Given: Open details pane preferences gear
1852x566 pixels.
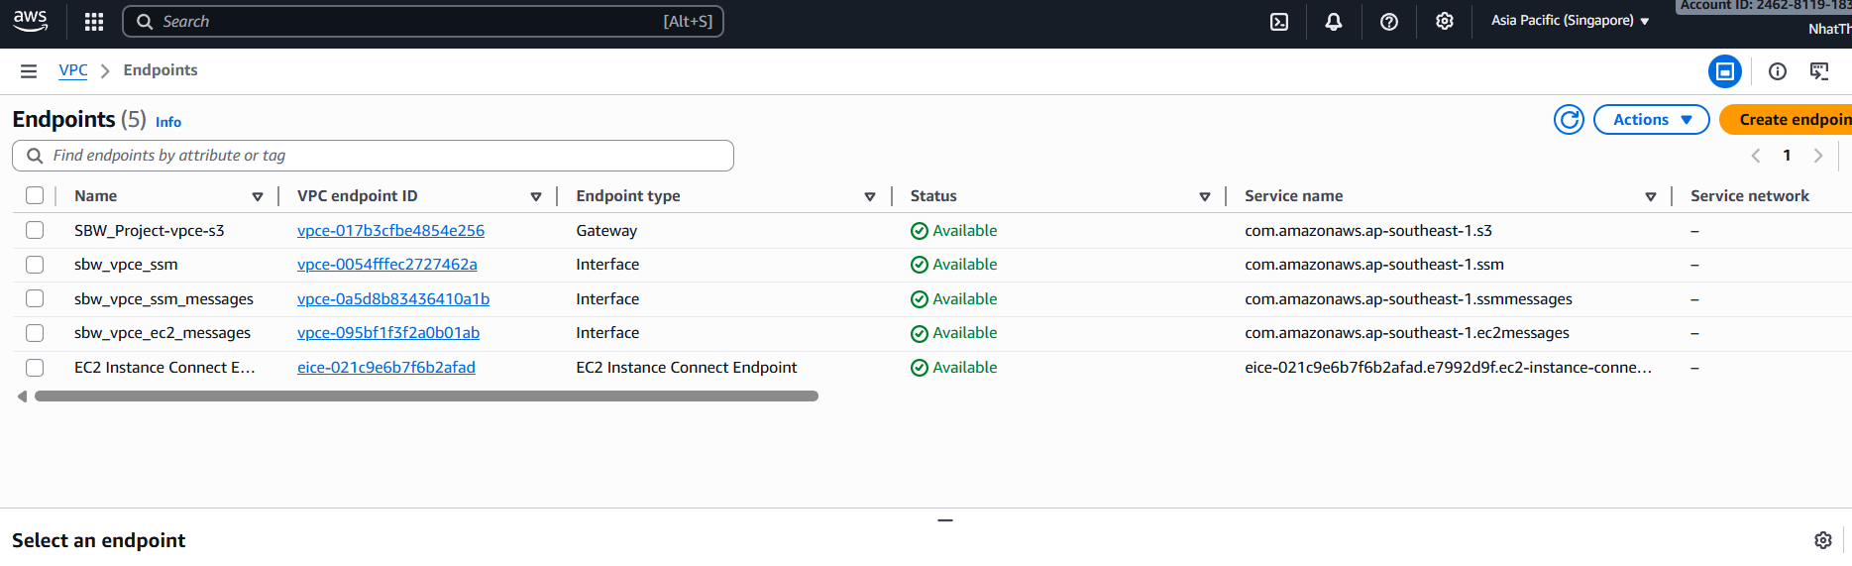Looking at the screenshot, I should [1823, 540].
